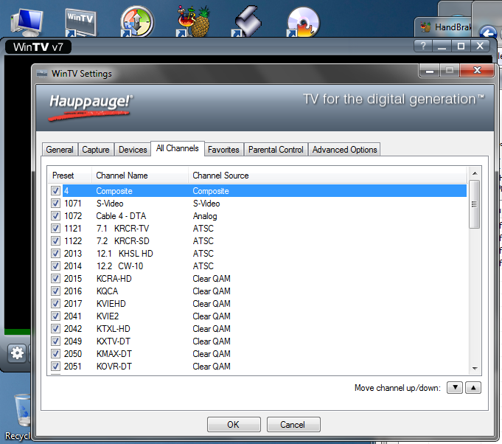Launch the pineapple cocktail HandBrake shortcut
Image resolution: width=502 pixels, height=444 pixels.
point(193,21)
